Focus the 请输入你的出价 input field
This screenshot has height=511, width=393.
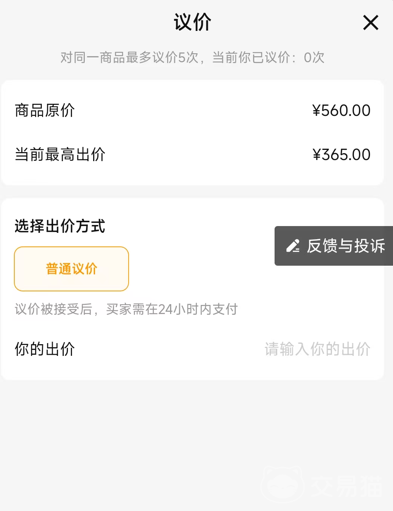(x=317, y=349)
